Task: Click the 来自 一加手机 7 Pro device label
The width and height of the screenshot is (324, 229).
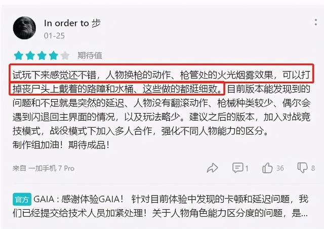Action: tap(44, 168)
